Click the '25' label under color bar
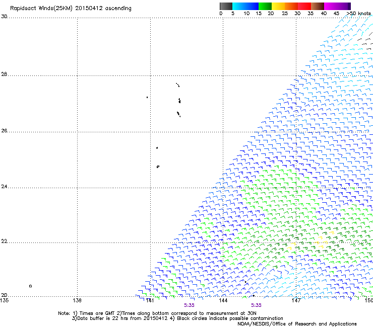 [285, 14]
